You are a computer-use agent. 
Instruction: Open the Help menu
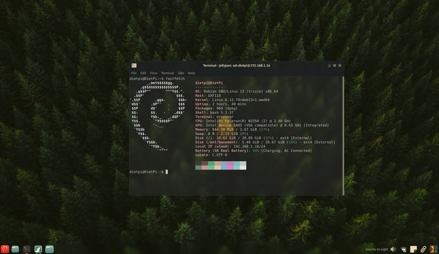coord(191,73)
